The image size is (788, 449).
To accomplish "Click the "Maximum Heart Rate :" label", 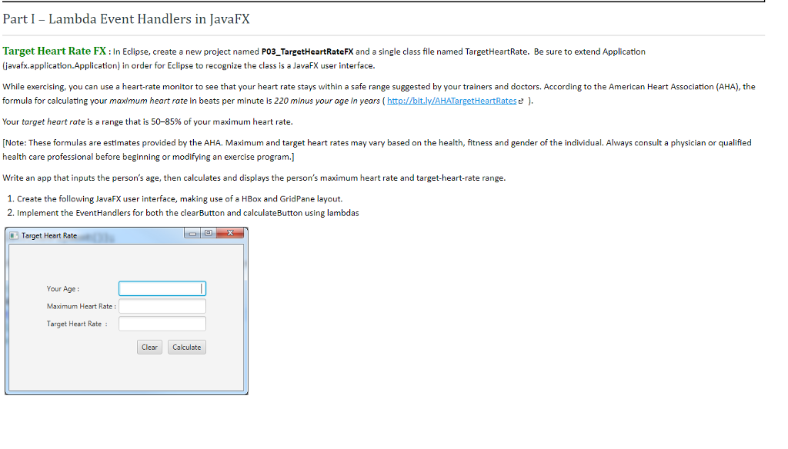I will 82,306.
